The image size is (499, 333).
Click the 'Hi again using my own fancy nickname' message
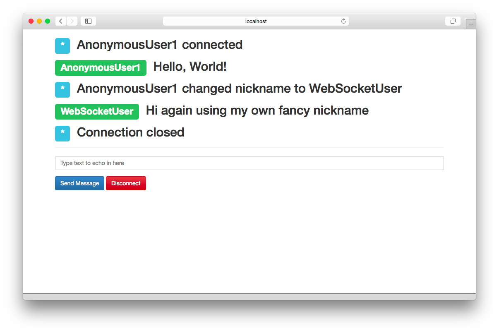tap(257, 110)
